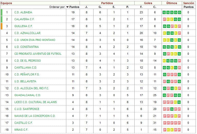Select the Goles header group
Screen dimensions: 197x134
pyautogui.click(x=148, y=3)
